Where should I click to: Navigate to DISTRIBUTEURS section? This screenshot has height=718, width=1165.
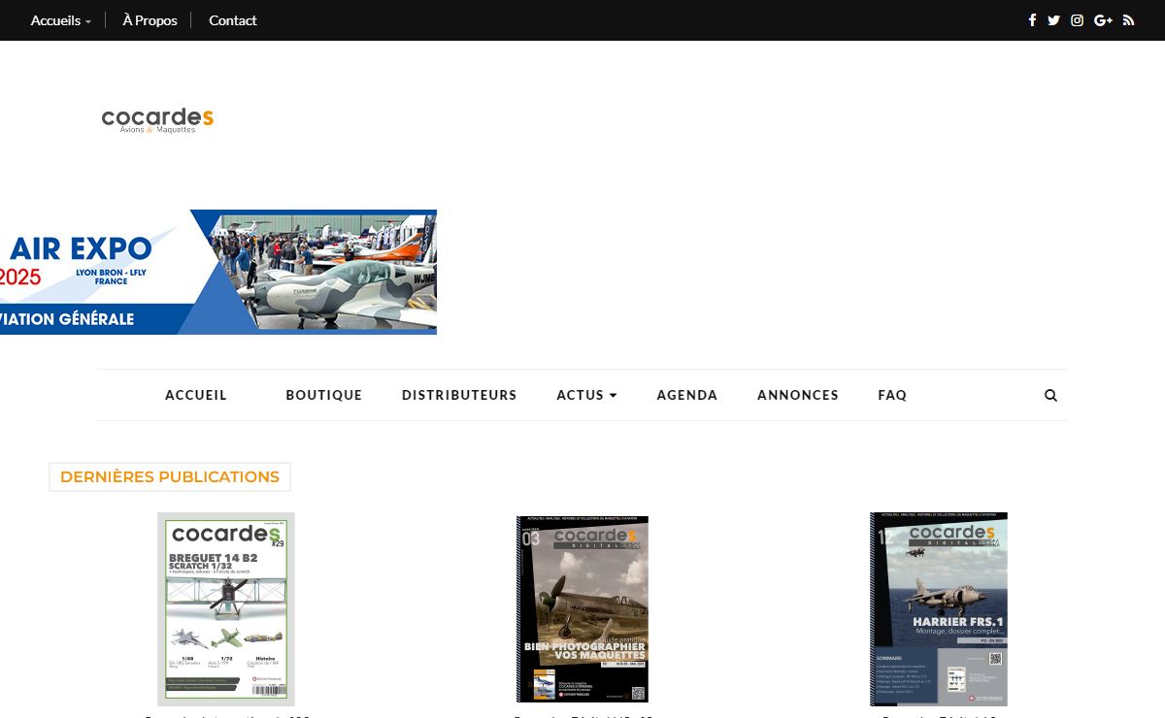coord(459,395)
